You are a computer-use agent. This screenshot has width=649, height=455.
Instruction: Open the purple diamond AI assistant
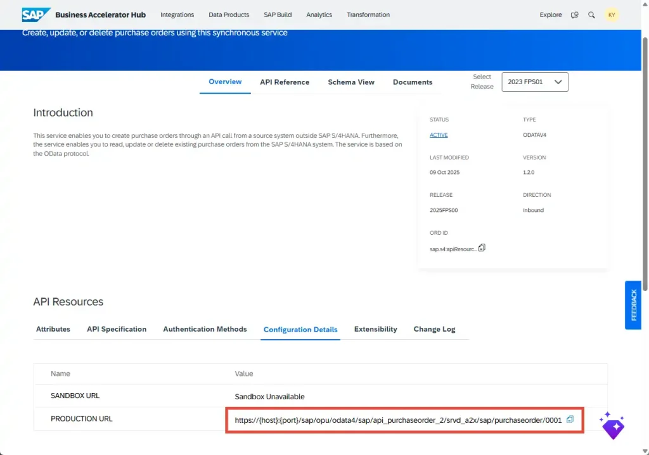612,426
